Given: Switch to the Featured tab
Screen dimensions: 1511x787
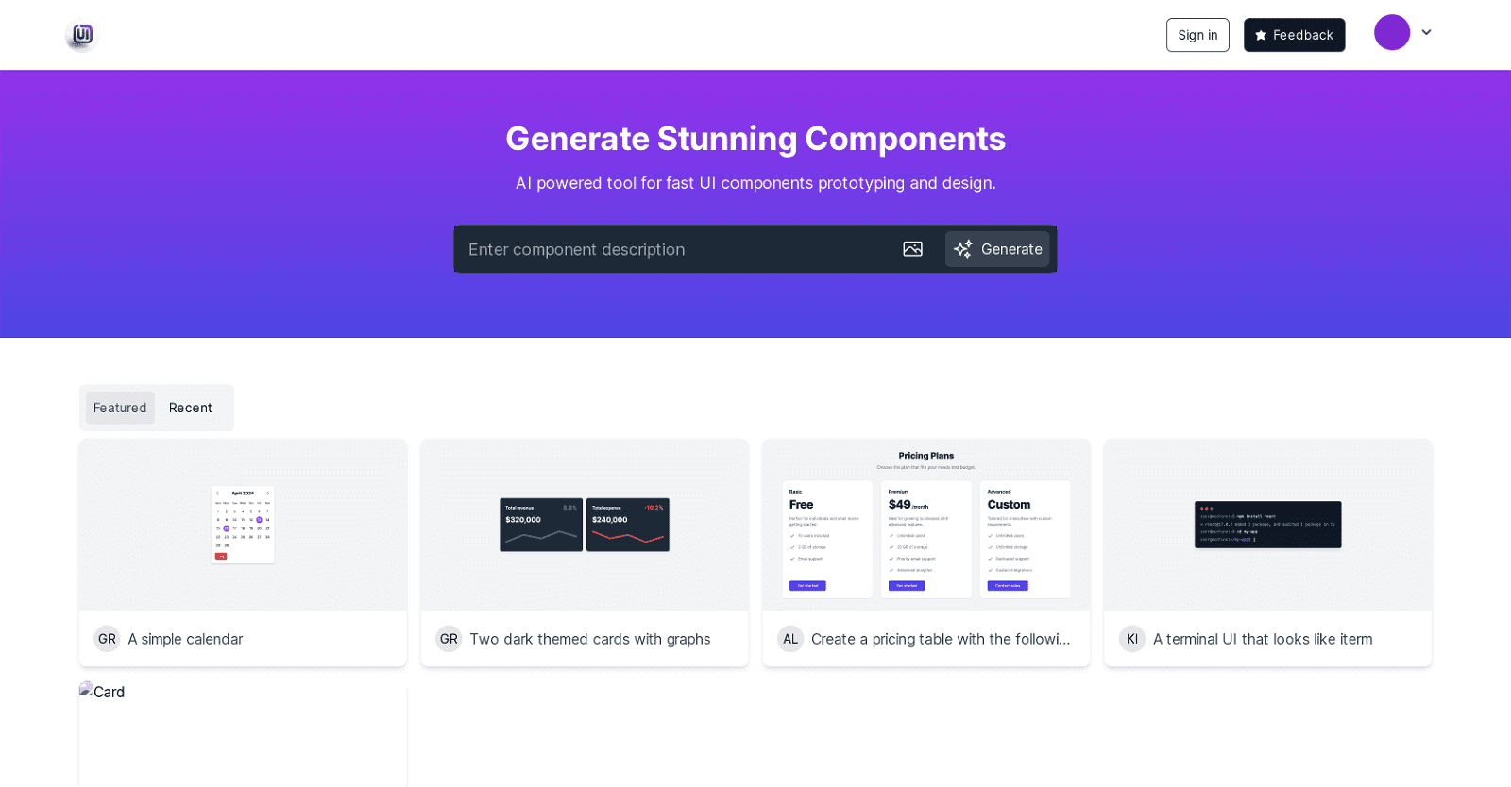Looking at the screenshot, I should coord(120,408).
